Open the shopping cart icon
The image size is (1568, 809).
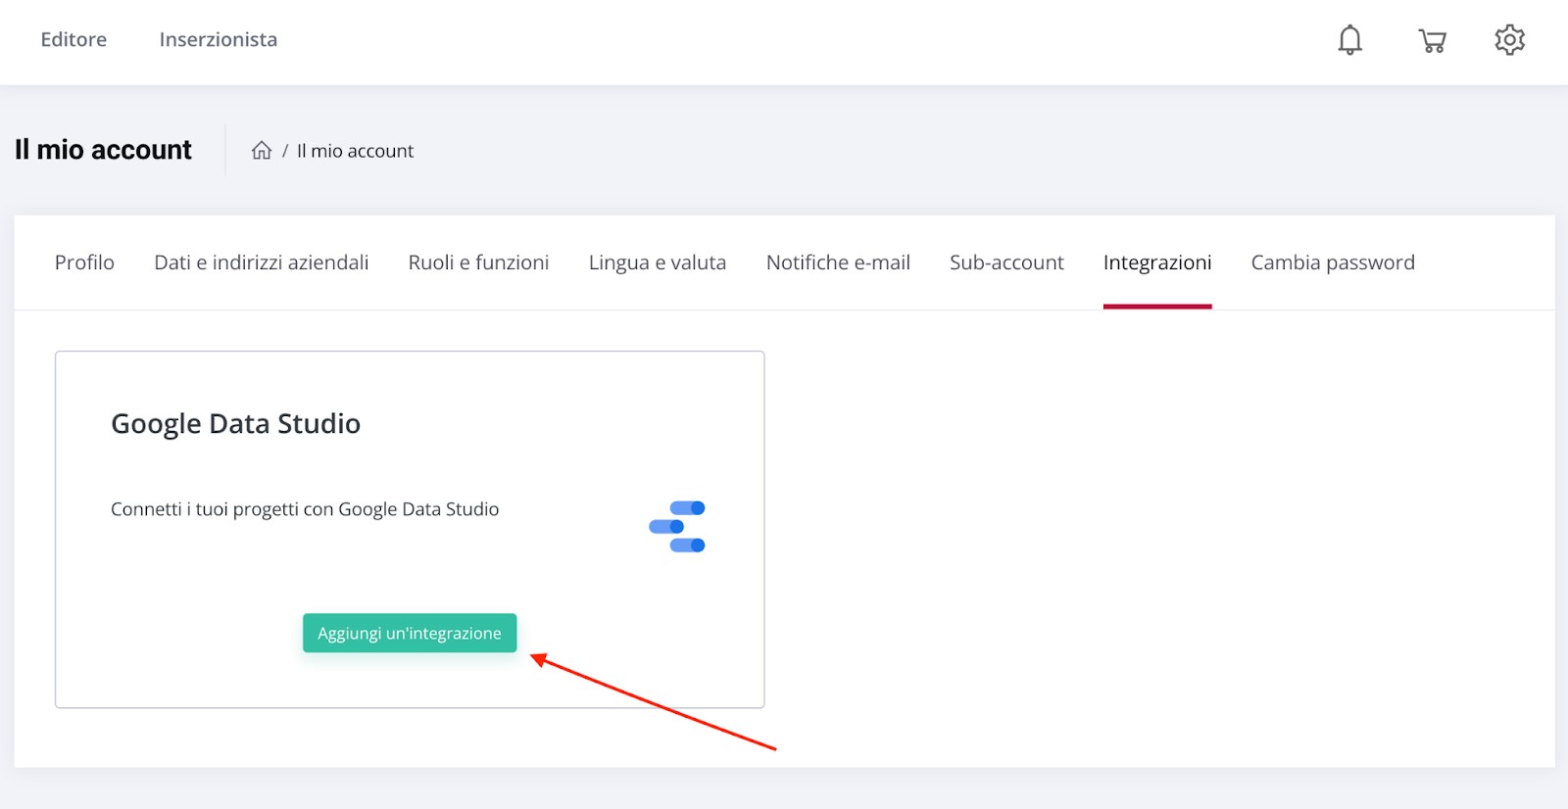[1432, 40]
